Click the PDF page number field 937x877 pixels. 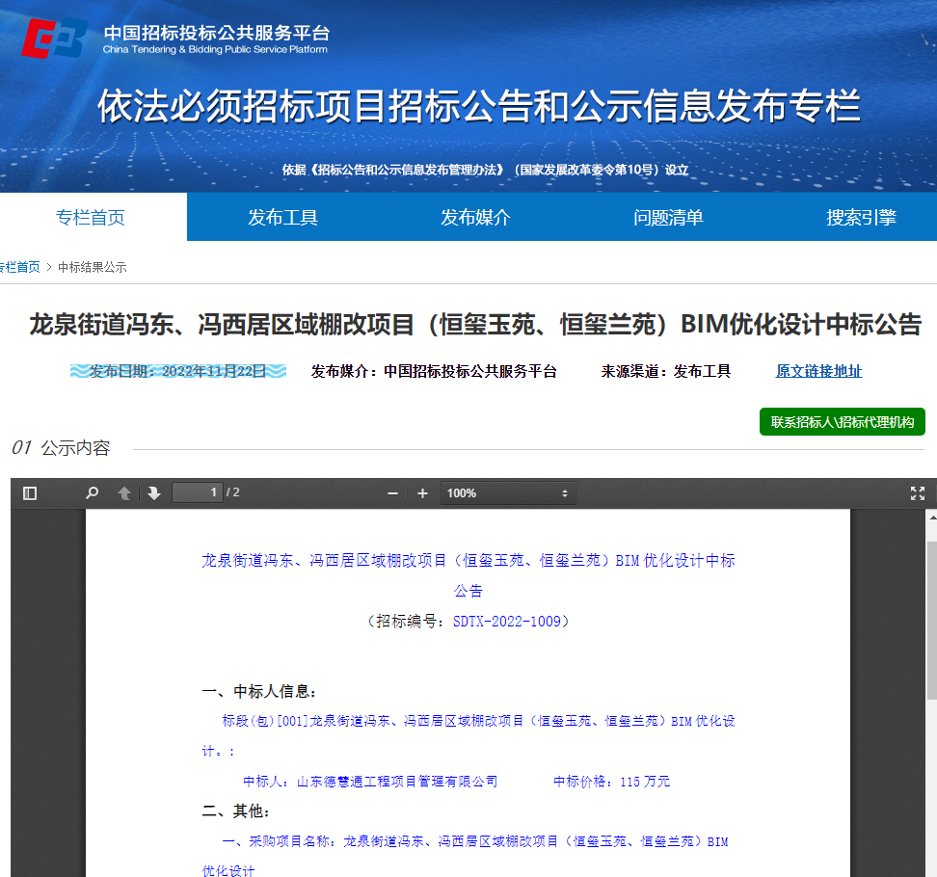tap(198, 493)
